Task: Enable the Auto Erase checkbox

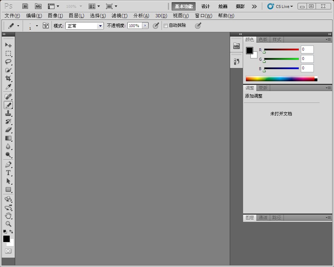Action: (166, 26)
